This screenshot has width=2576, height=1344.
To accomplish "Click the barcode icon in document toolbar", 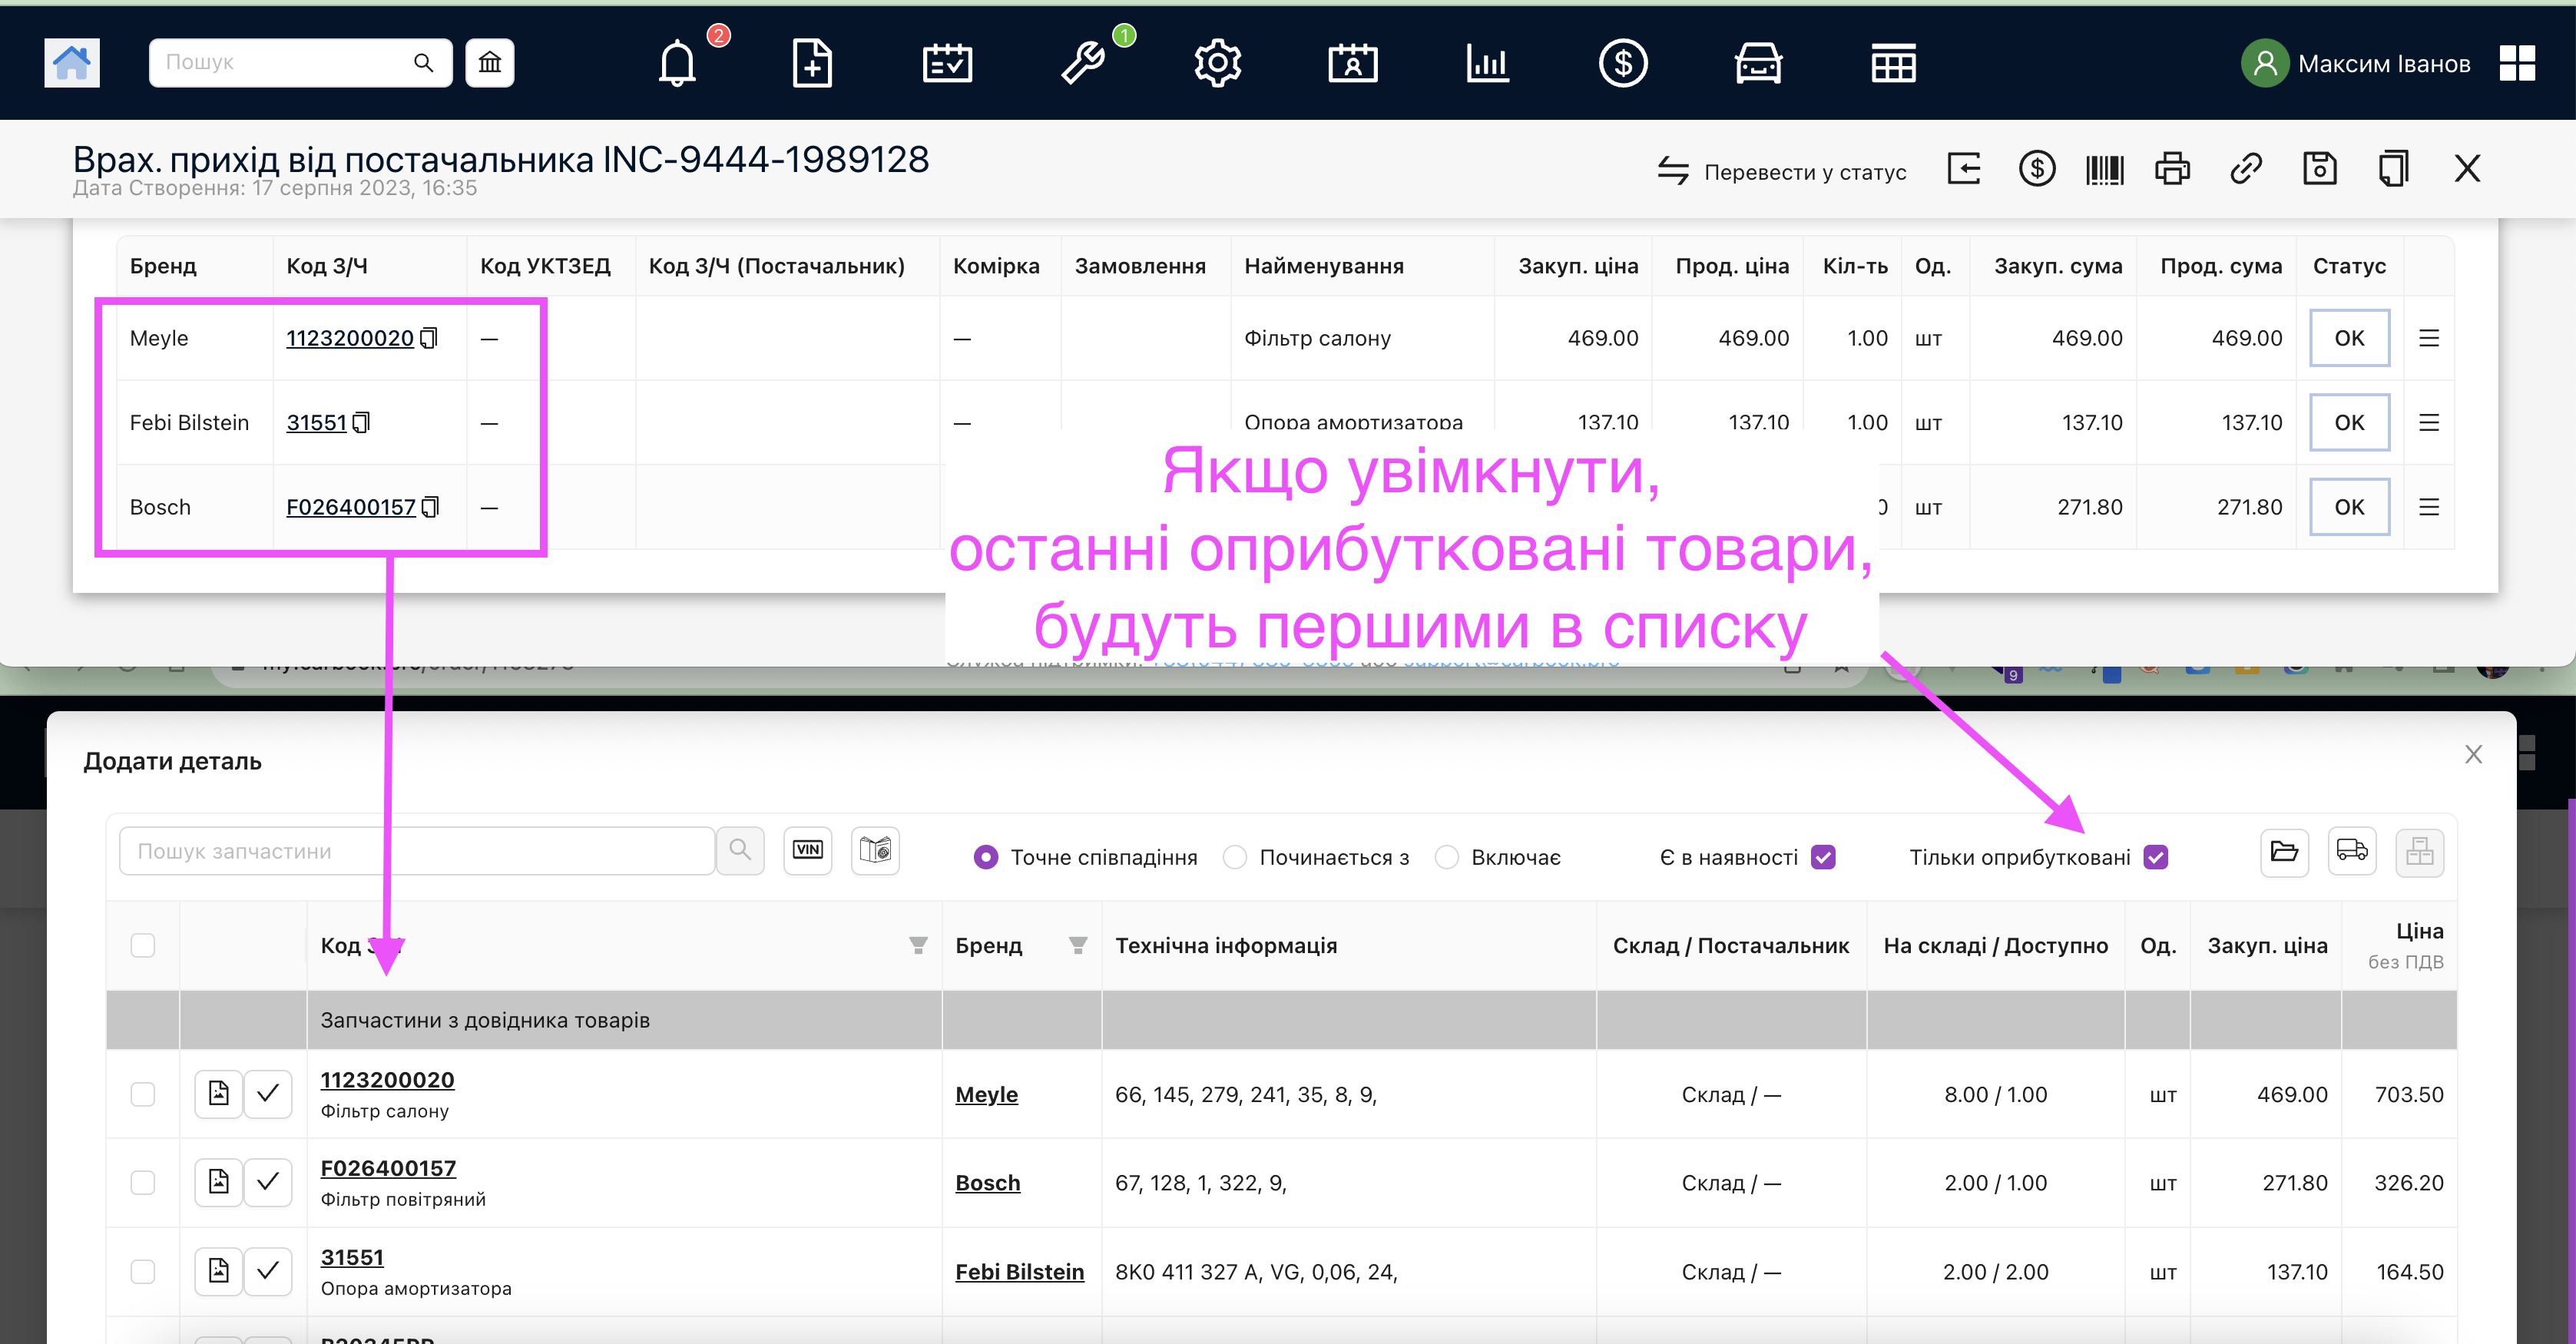I will click(x=2104, y=169).
